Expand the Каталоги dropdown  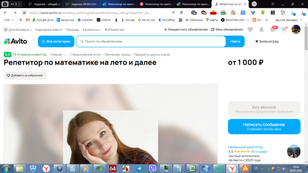click(x=92, y=30)
